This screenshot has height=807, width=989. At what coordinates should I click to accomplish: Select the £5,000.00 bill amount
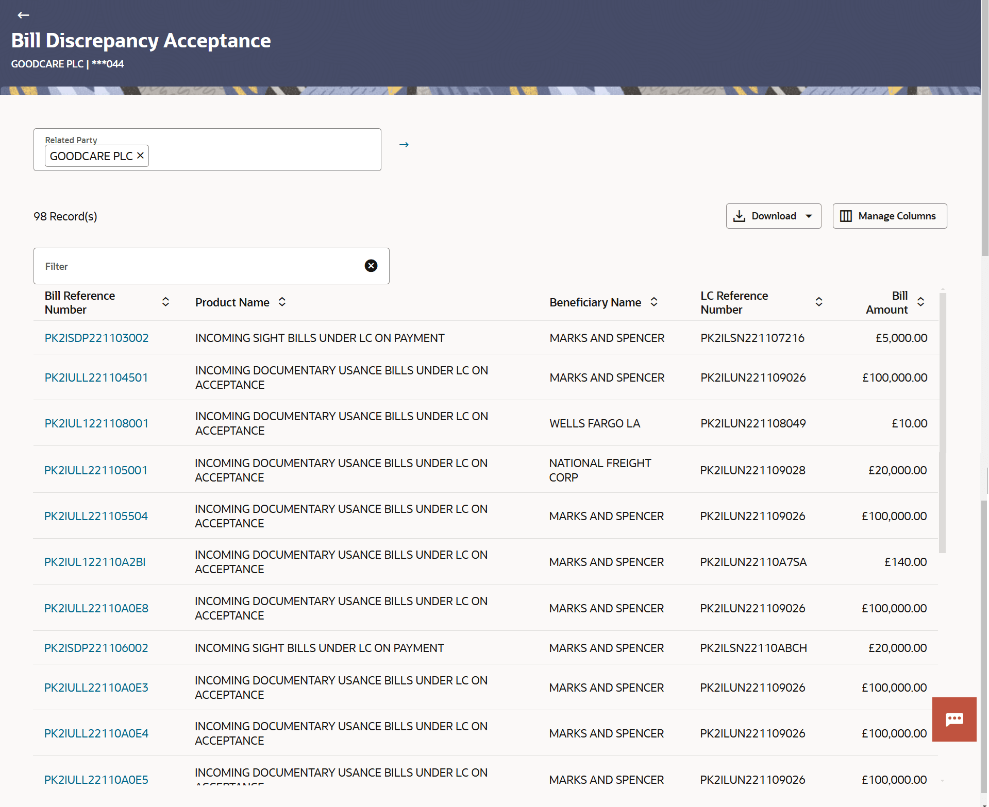tap(901, 338)
